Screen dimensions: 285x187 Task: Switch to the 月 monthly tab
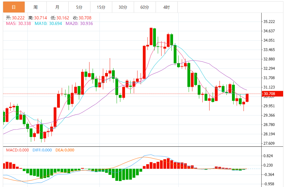[x=57, y=7]
